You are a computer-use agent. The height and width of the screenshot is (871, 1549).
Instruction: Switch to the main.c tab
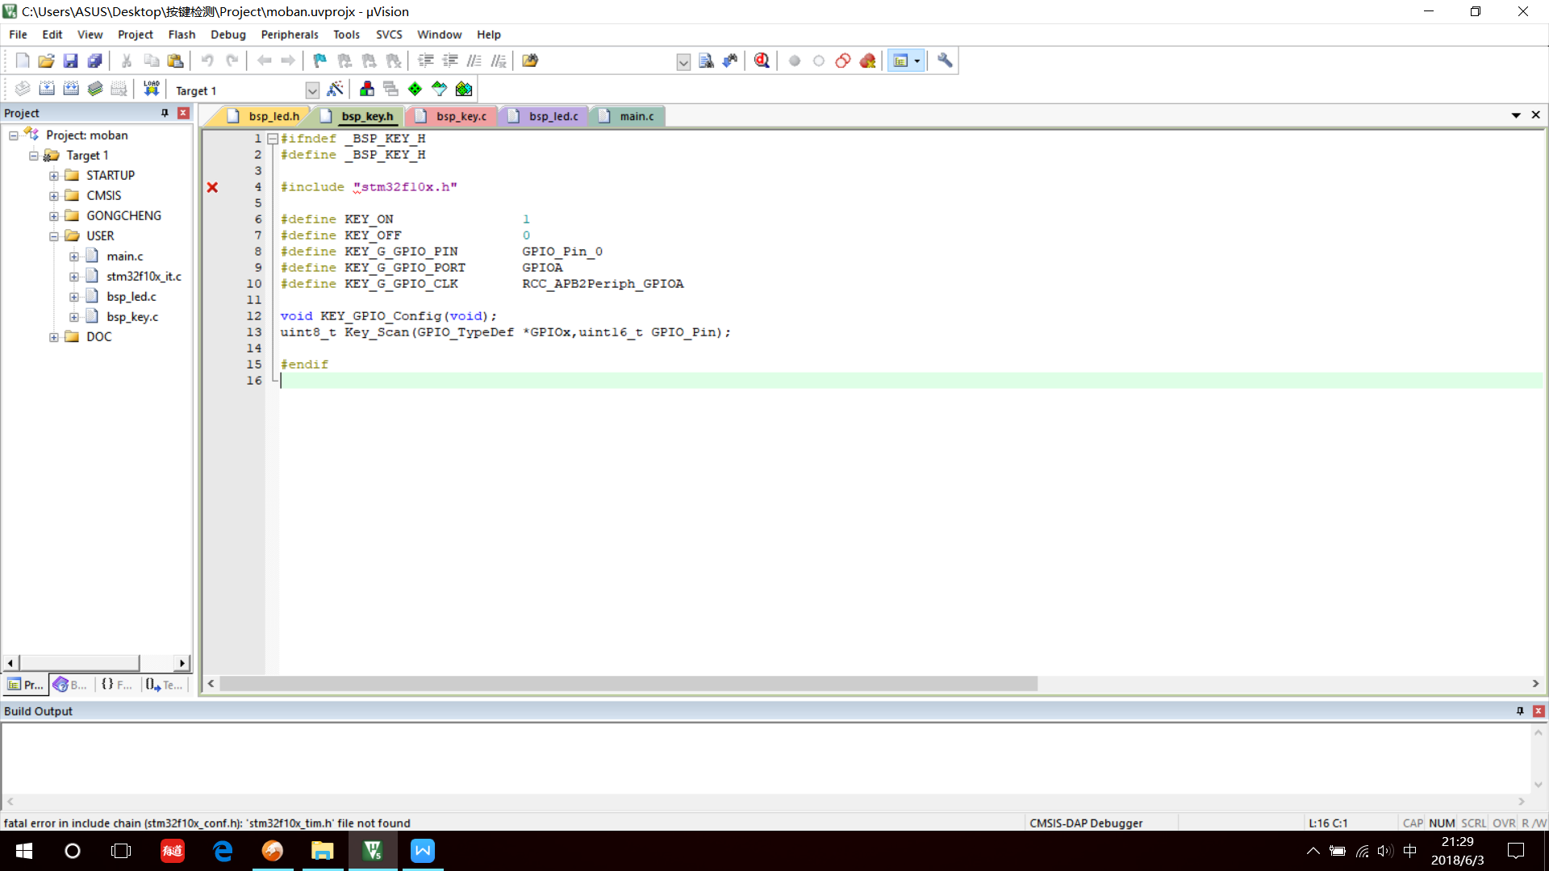(x=636, y=116)
